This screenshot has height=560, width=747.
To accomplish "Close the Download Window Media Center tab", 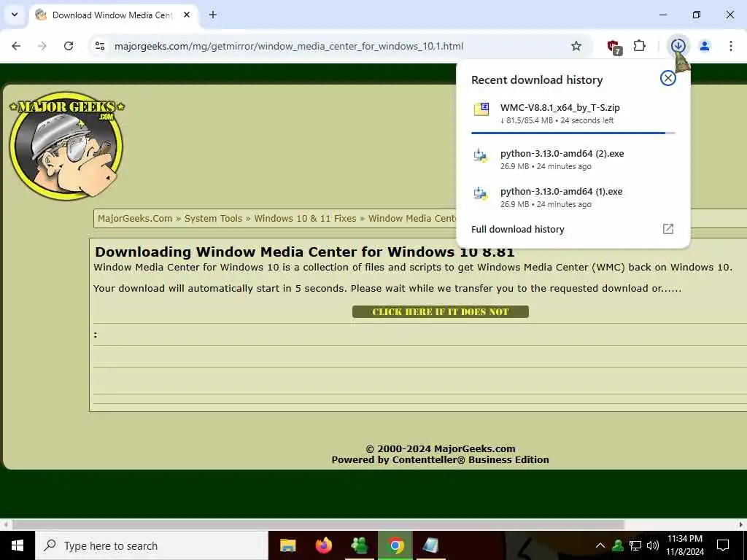I will click(187, 15).
